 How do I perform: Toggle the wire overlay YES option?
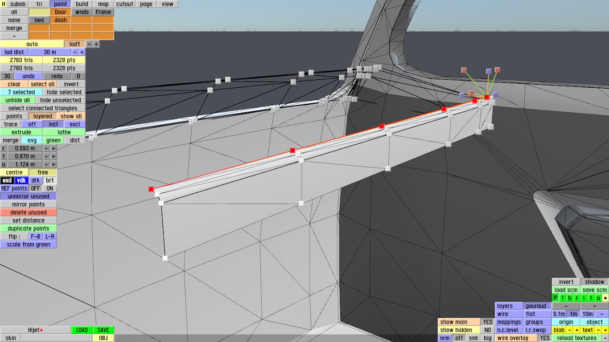click(545, 338)
